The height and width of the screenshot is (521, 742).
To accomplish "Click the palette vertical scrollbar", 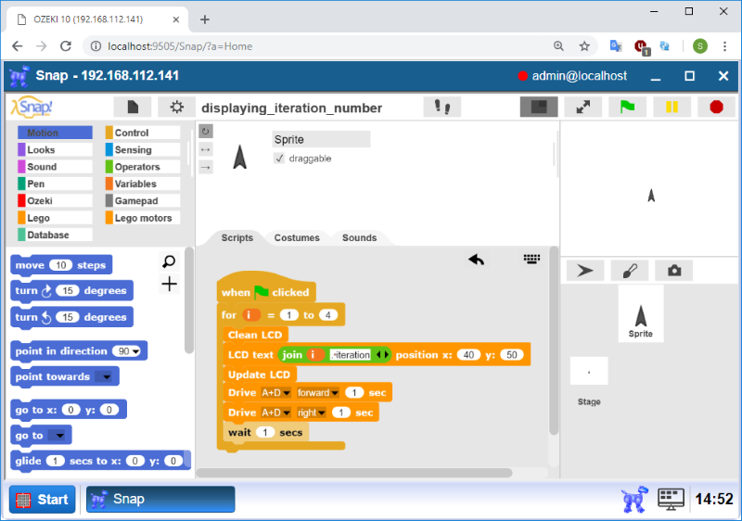I will (189, 300).
